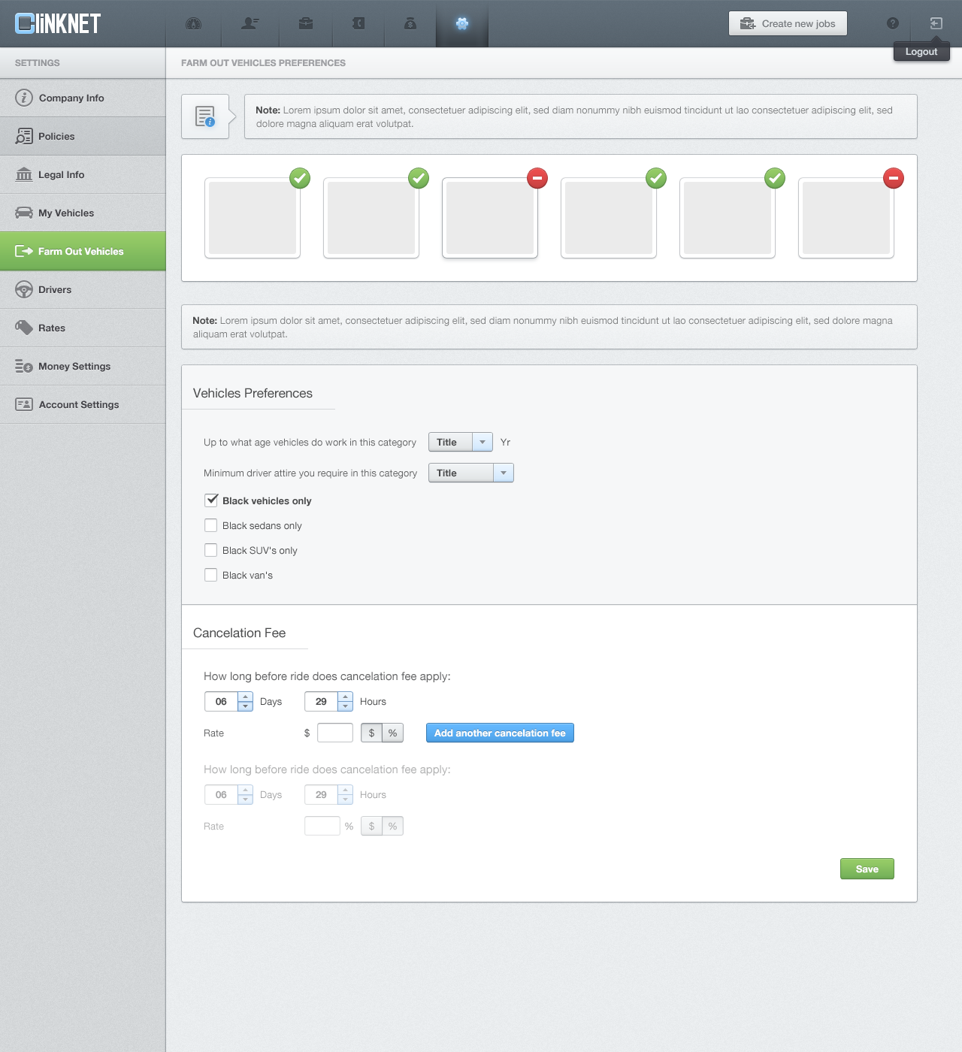Increase the disabled second Days stepper
This screenshot has height=1052, width=962.
click(x=245, y=790)
